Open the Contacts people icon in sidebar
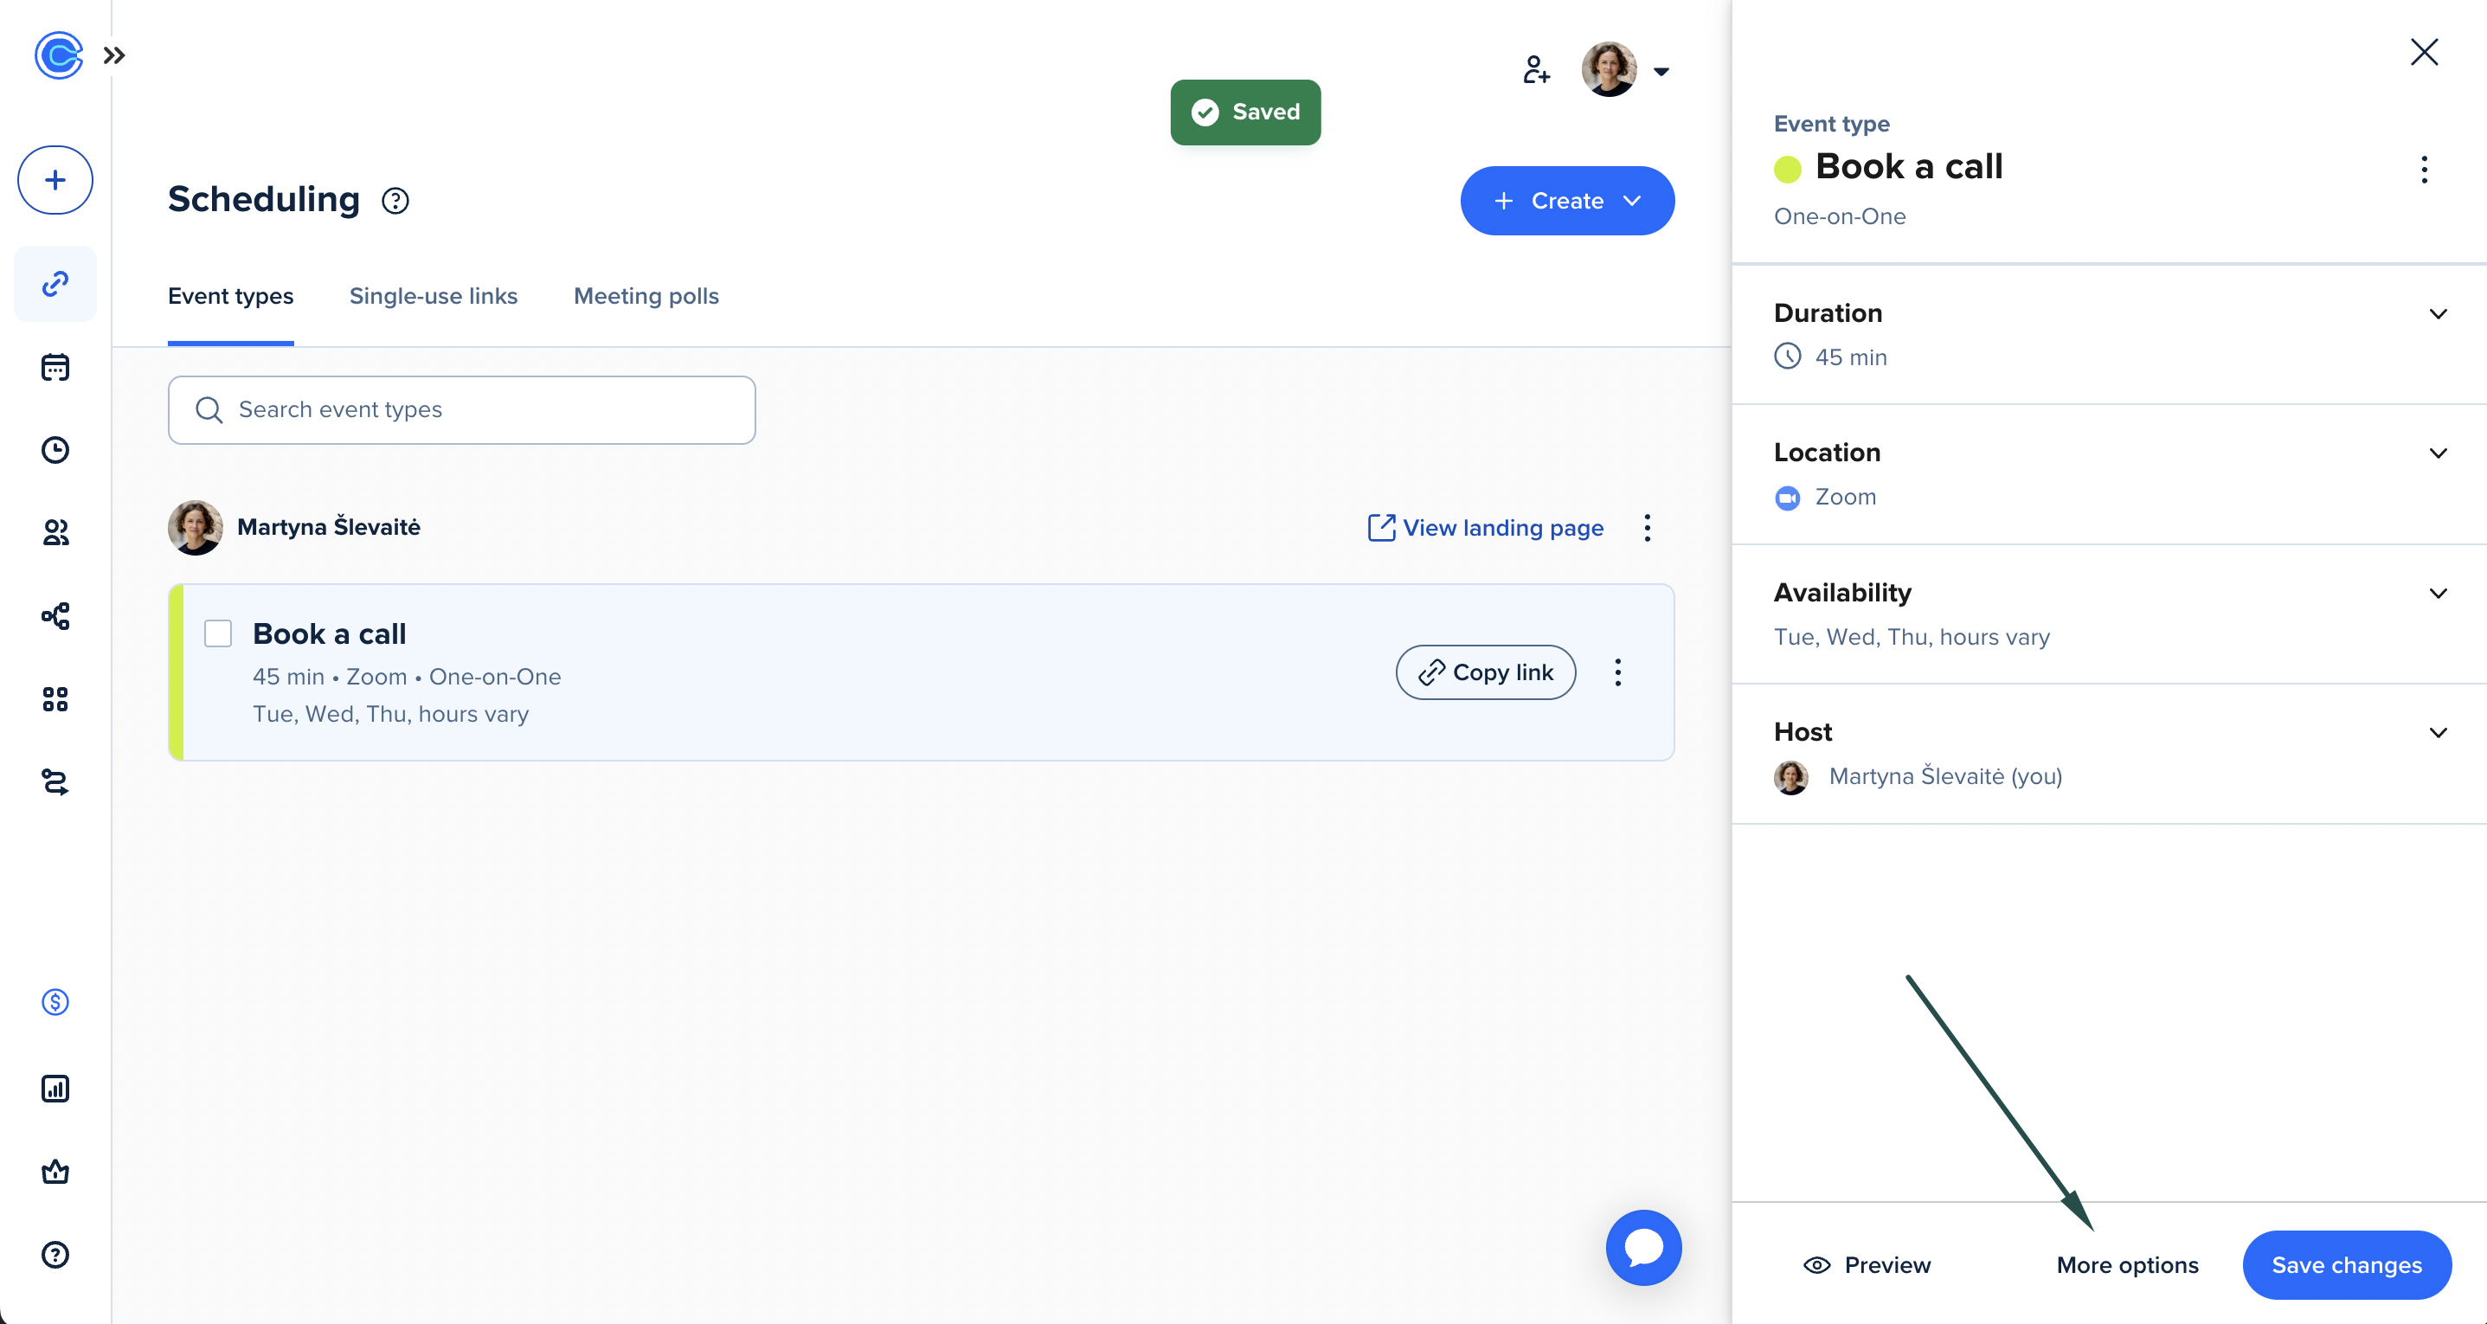Image resolution: width=2487 pixels, height=1324 pixels. 55,533
